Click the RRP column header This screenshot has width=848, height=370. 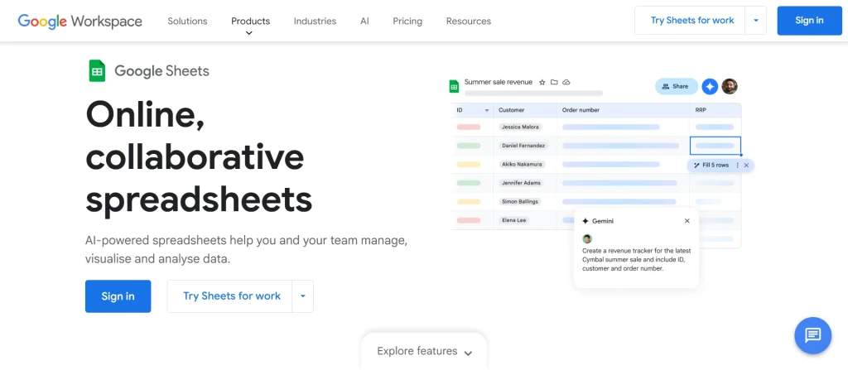click(701, 110)
